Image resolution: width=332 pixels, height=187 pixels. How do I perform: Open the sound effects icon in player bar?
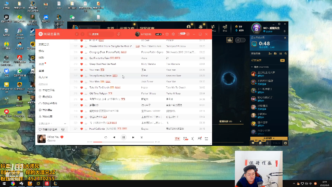point(185,138)
